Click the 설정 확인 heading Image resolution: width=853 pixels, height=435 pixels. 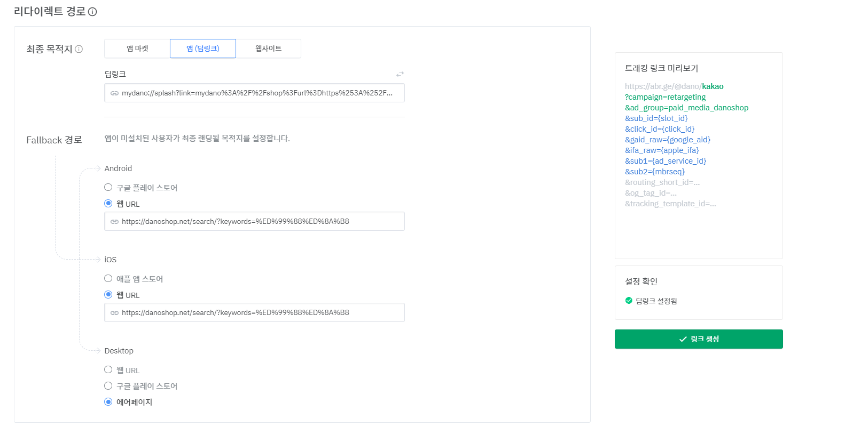641,281
